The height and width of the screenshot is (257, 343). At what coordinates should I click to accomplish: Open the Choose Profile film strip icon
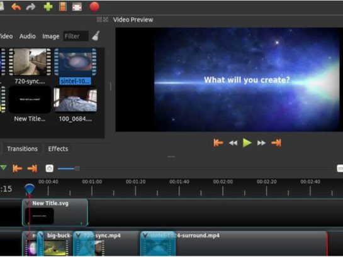63,7
